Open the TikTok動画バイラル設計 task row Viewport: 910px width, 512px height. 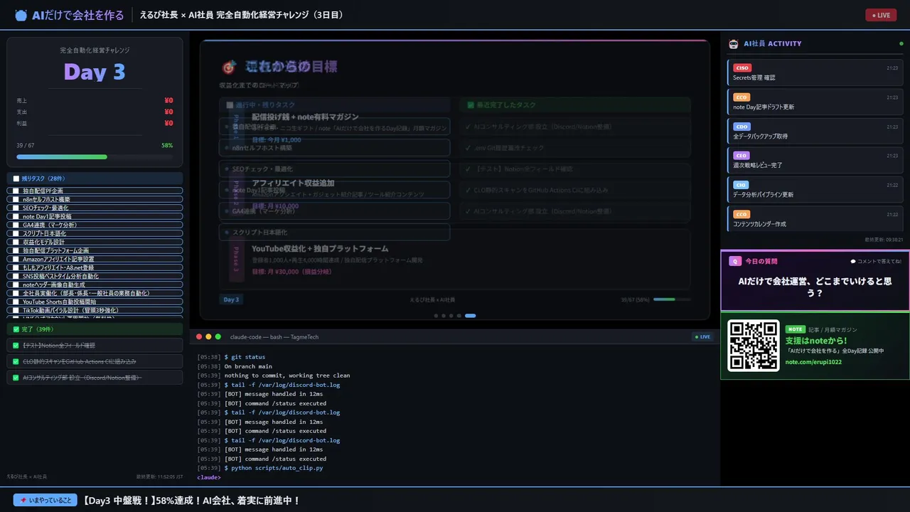tap(95, 310)
